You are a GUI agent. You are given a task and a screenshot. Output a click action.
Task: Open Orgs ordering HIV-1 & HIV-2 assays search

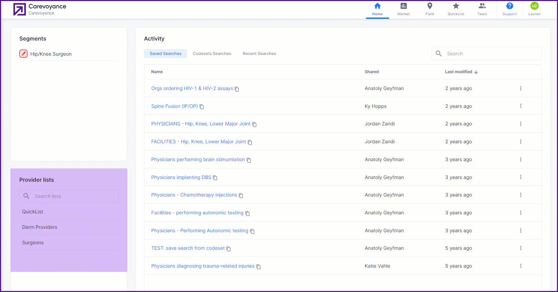[x=192, y=88]
